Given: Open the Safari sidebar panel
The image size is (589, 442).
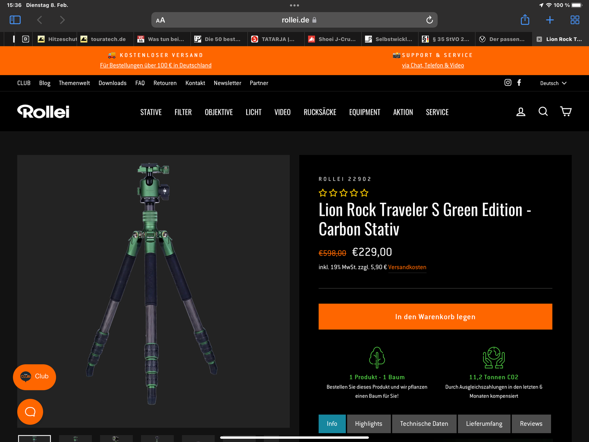Looking at the screenshot, I should 15,20.
